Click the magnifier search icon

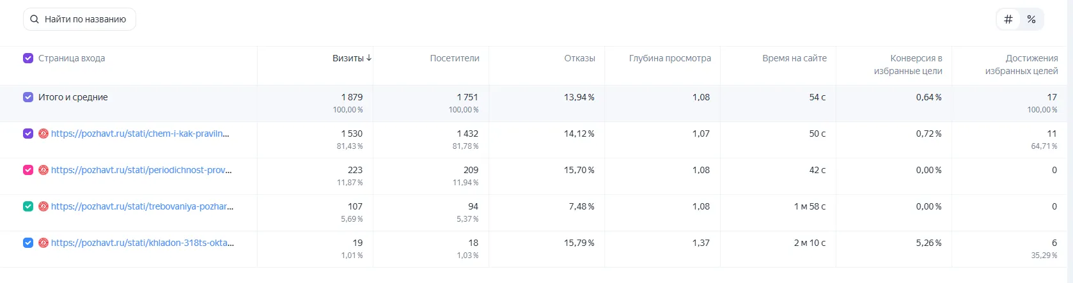click(35, 19)
